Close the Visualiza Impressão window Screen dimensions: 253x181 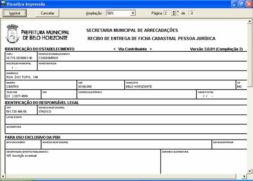[x=249, y=4]
